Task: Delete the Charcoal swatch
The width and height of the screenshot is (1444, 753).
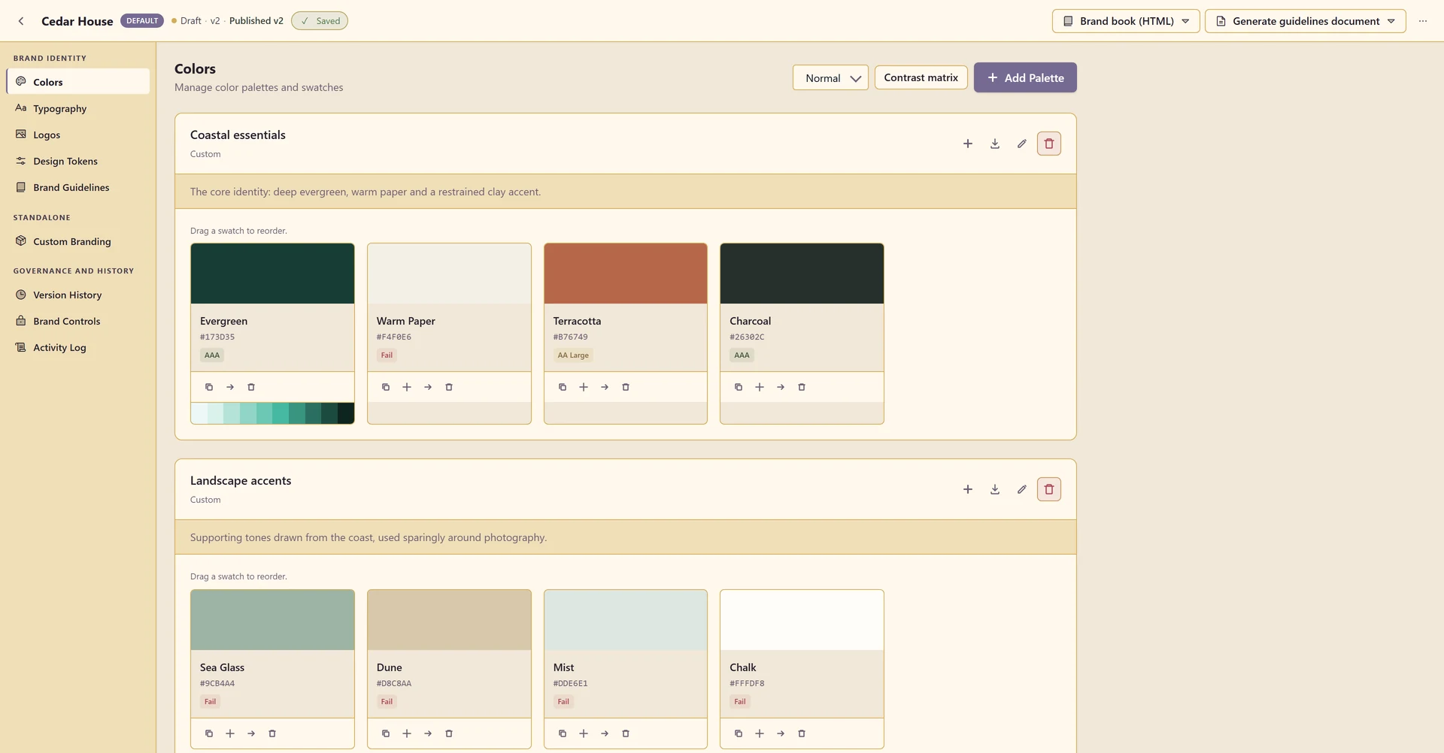Action: pyautogui.click(x=802, y=387)
